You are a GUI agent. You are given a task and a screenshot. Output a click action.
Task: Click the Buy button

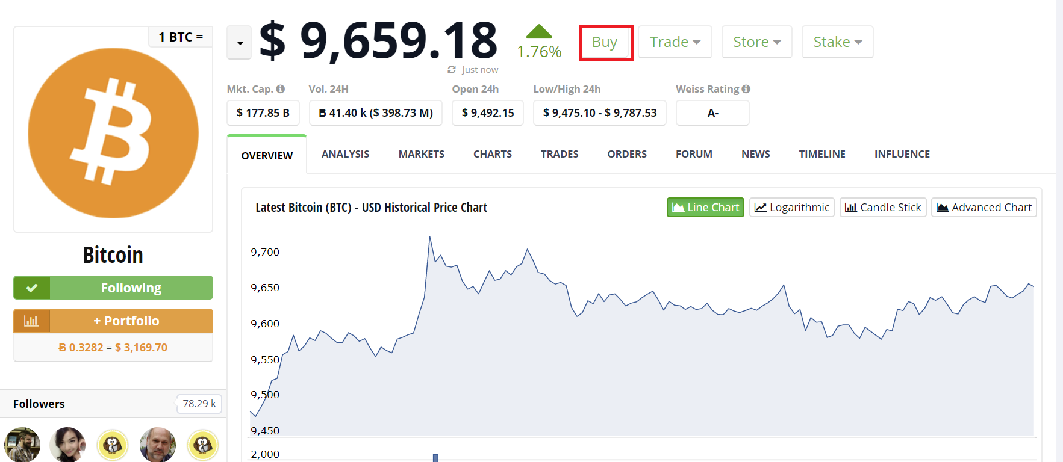pyautogui.click(x=605, y=42)
